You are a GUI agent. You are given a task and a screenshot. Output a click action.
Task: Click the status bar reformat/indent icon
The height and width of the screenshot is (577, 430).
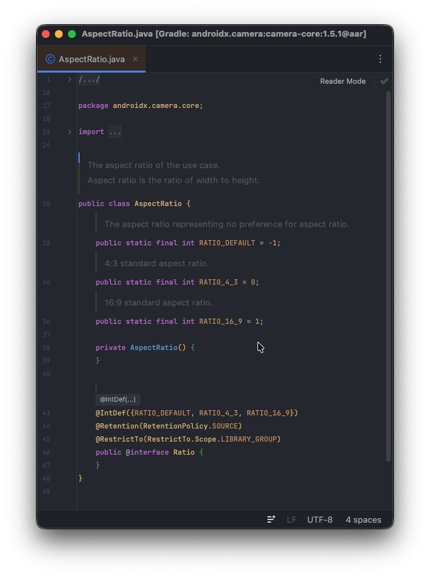point(271,519)
